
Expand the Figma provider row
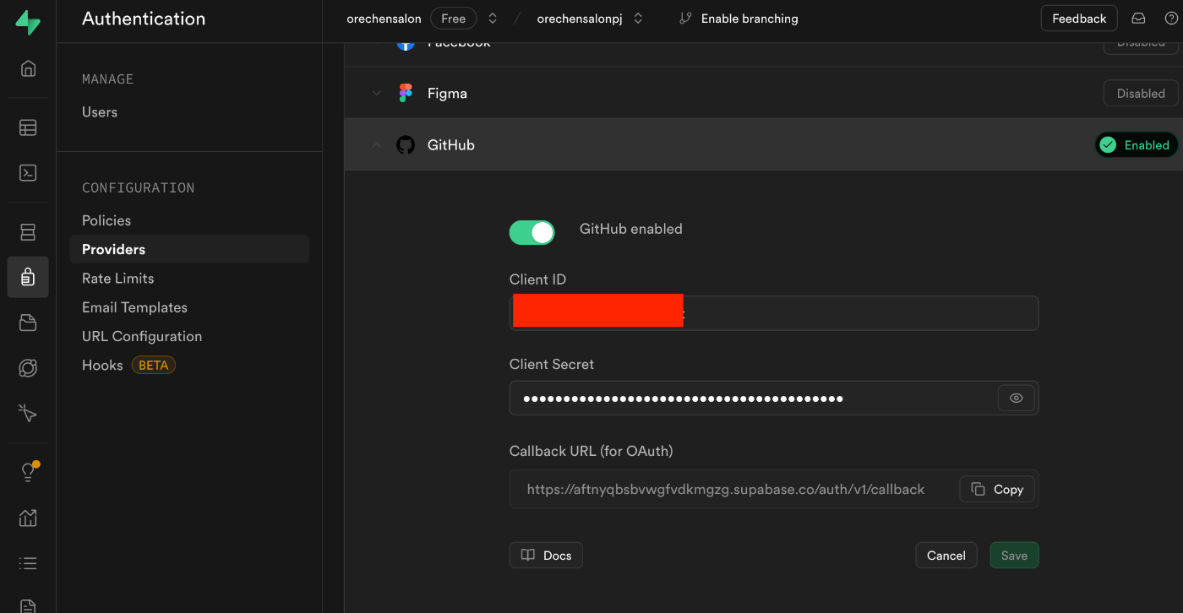pyautogui.click(x=376, y=94)
